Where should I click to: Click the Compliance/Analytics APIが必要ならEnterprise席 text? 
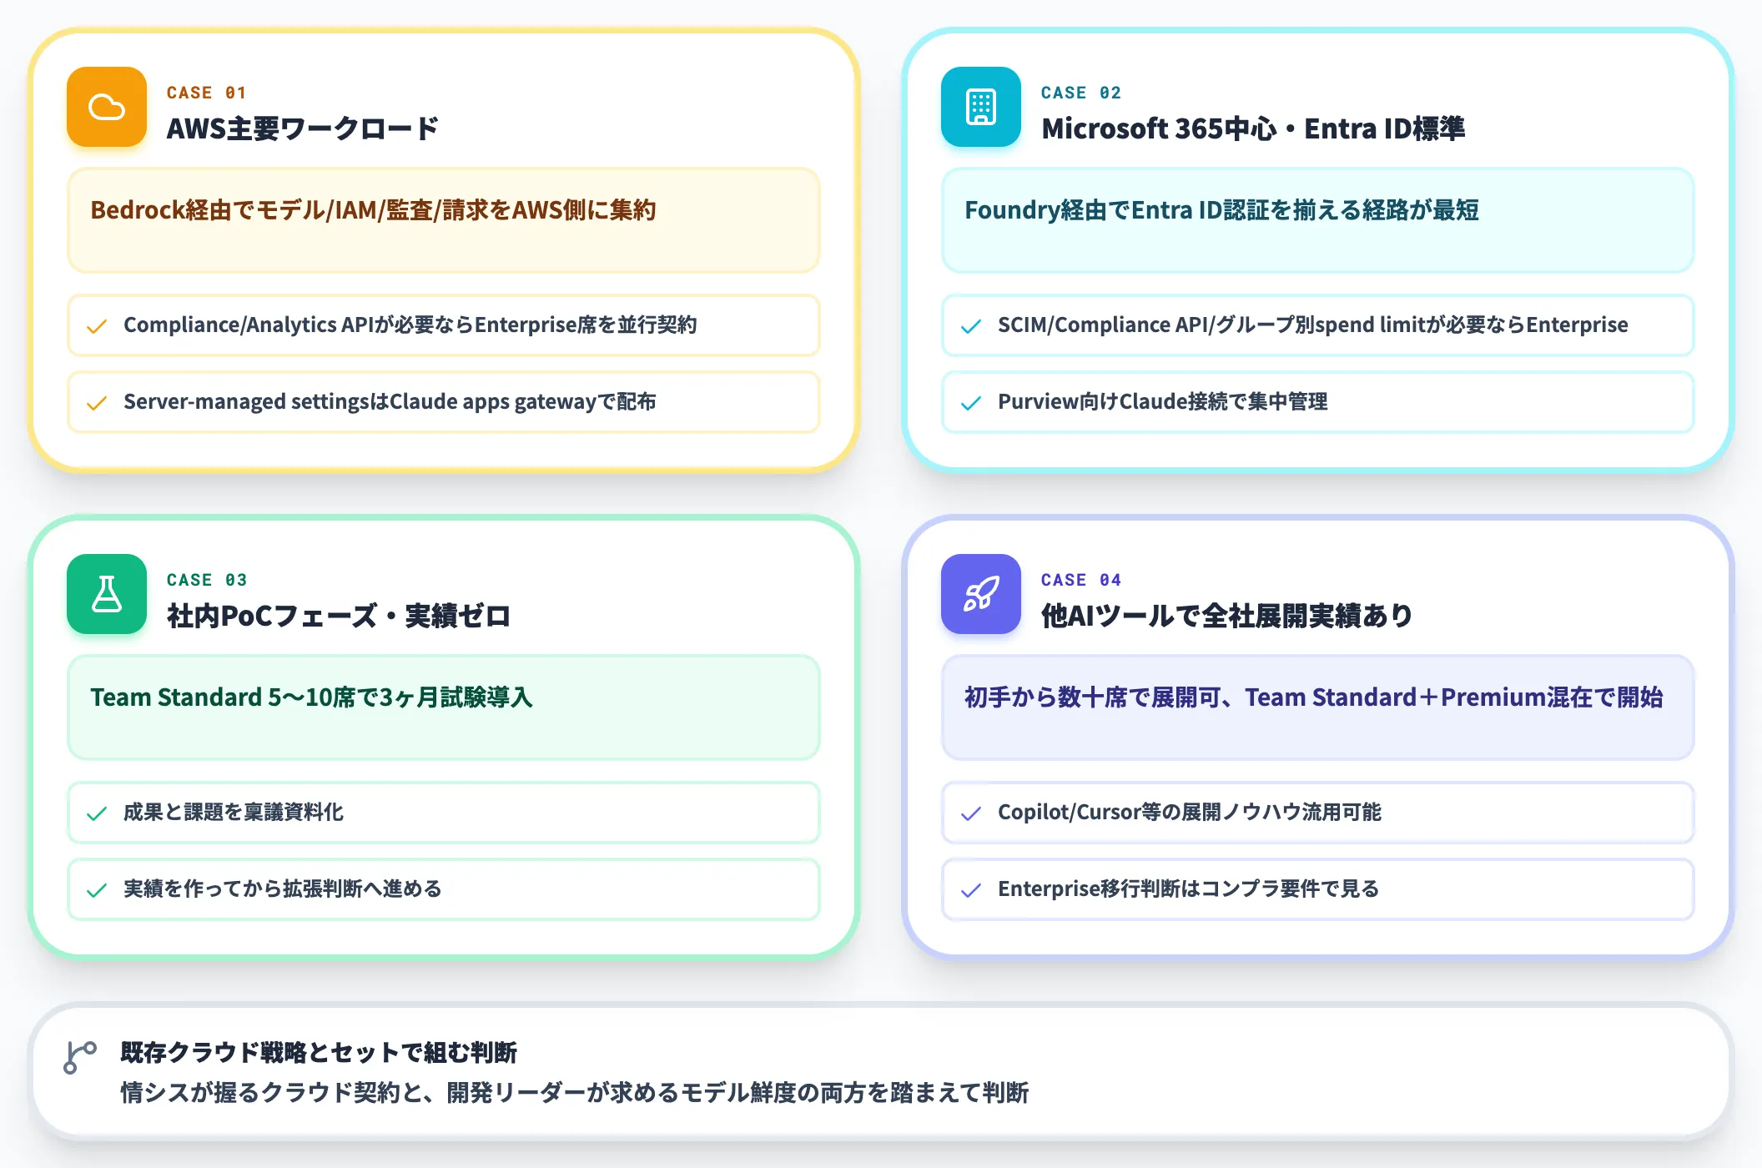coord(410,325)
